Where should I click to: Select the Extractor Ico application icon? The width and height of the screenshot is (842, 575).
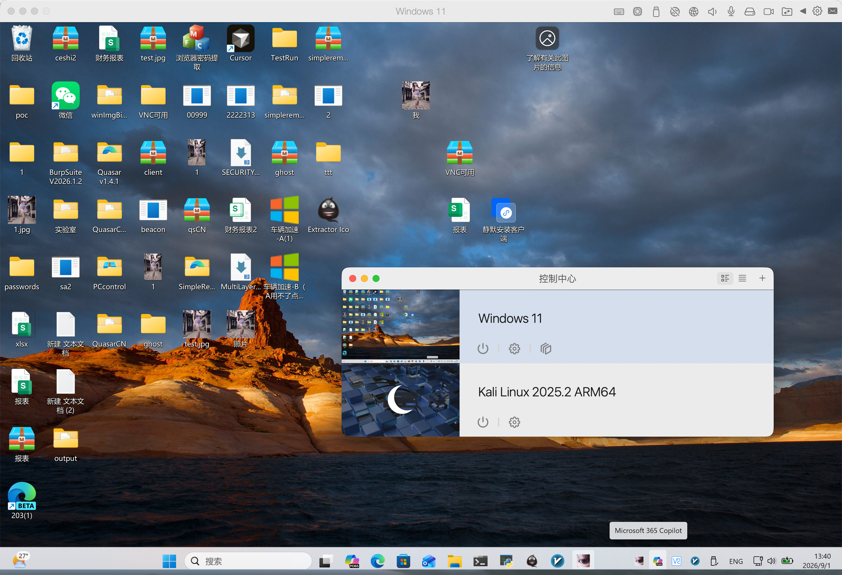328,215
